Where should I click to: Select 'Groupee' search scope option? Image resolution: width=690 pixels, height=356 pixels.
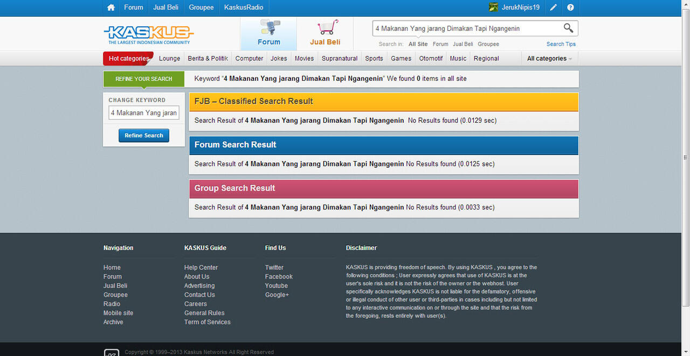tap(488, 44)
